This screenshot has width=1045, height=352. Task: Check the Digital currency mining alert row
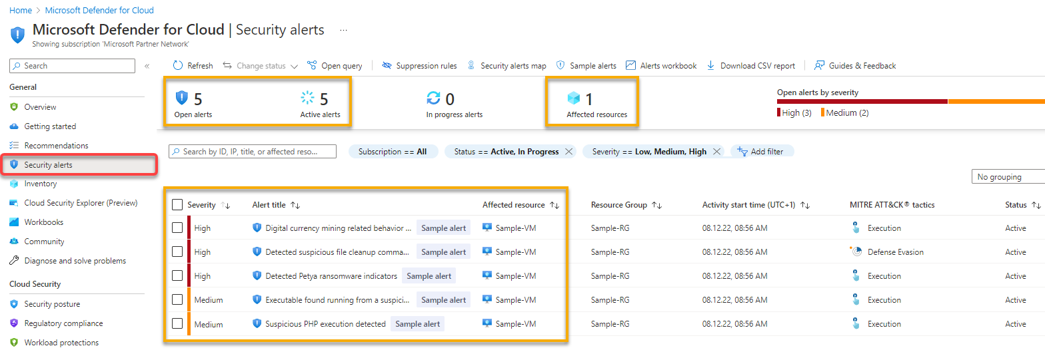(x=177, y=228)
